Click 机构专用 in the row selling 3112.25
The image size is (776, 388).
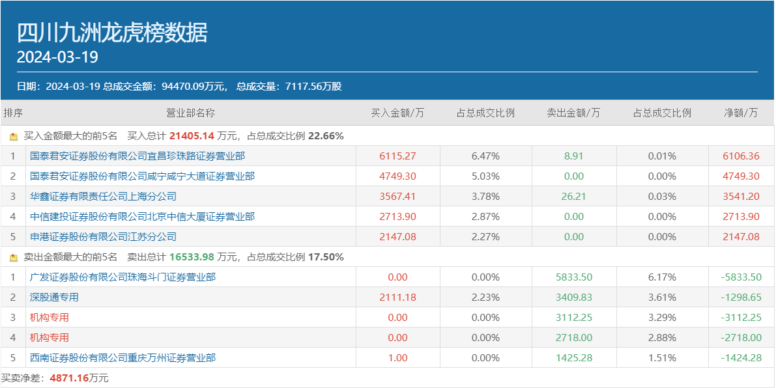point(50,318)
